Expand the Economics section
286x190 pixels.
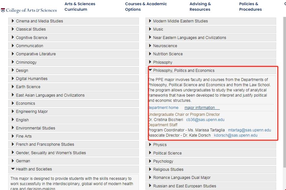(25, 103)
